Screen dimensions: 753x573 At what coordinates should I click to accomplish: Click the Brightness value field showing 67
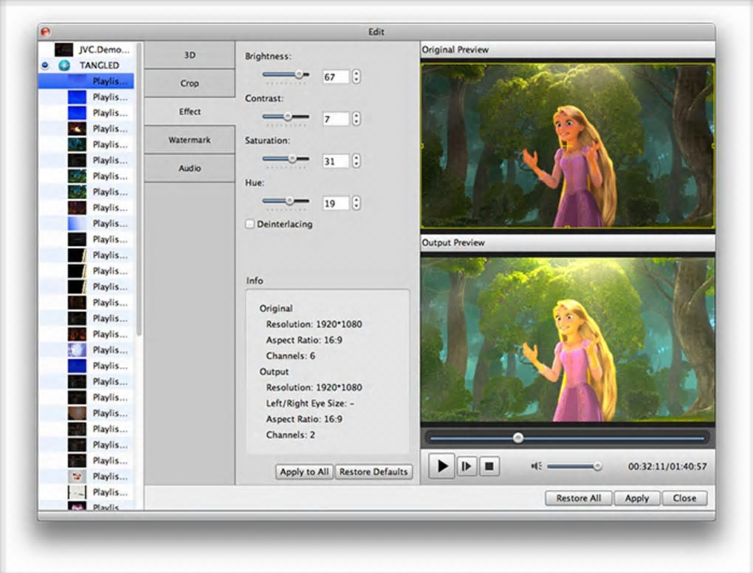pyautogui.click(x=335, y=77)
